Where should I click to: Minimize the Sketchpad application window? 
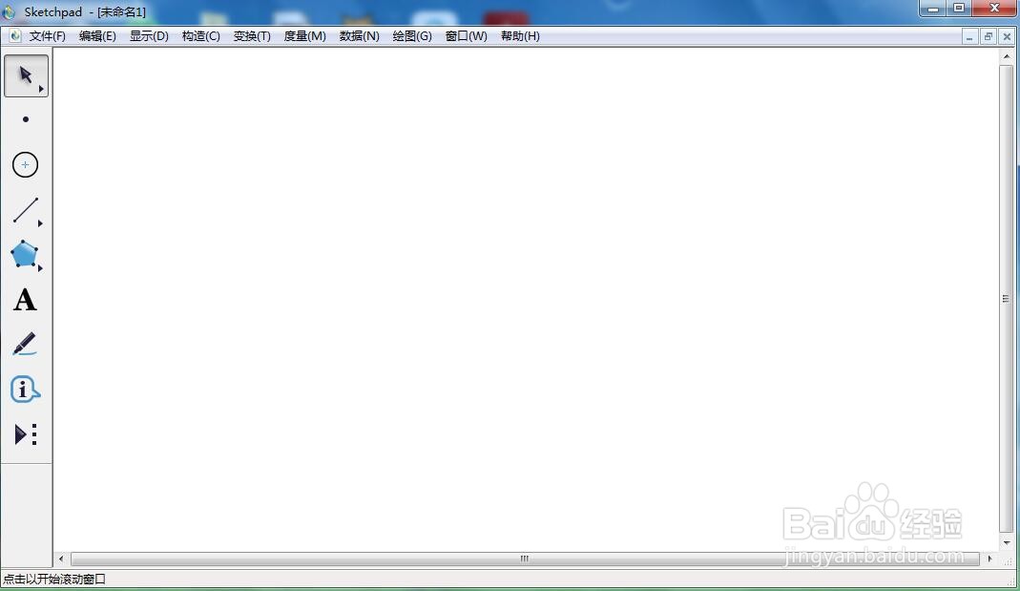click(x=933, y=9)
